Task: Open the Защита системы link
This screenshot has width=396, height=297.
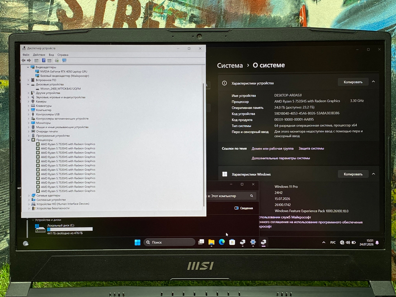Action: click(311, 148)
